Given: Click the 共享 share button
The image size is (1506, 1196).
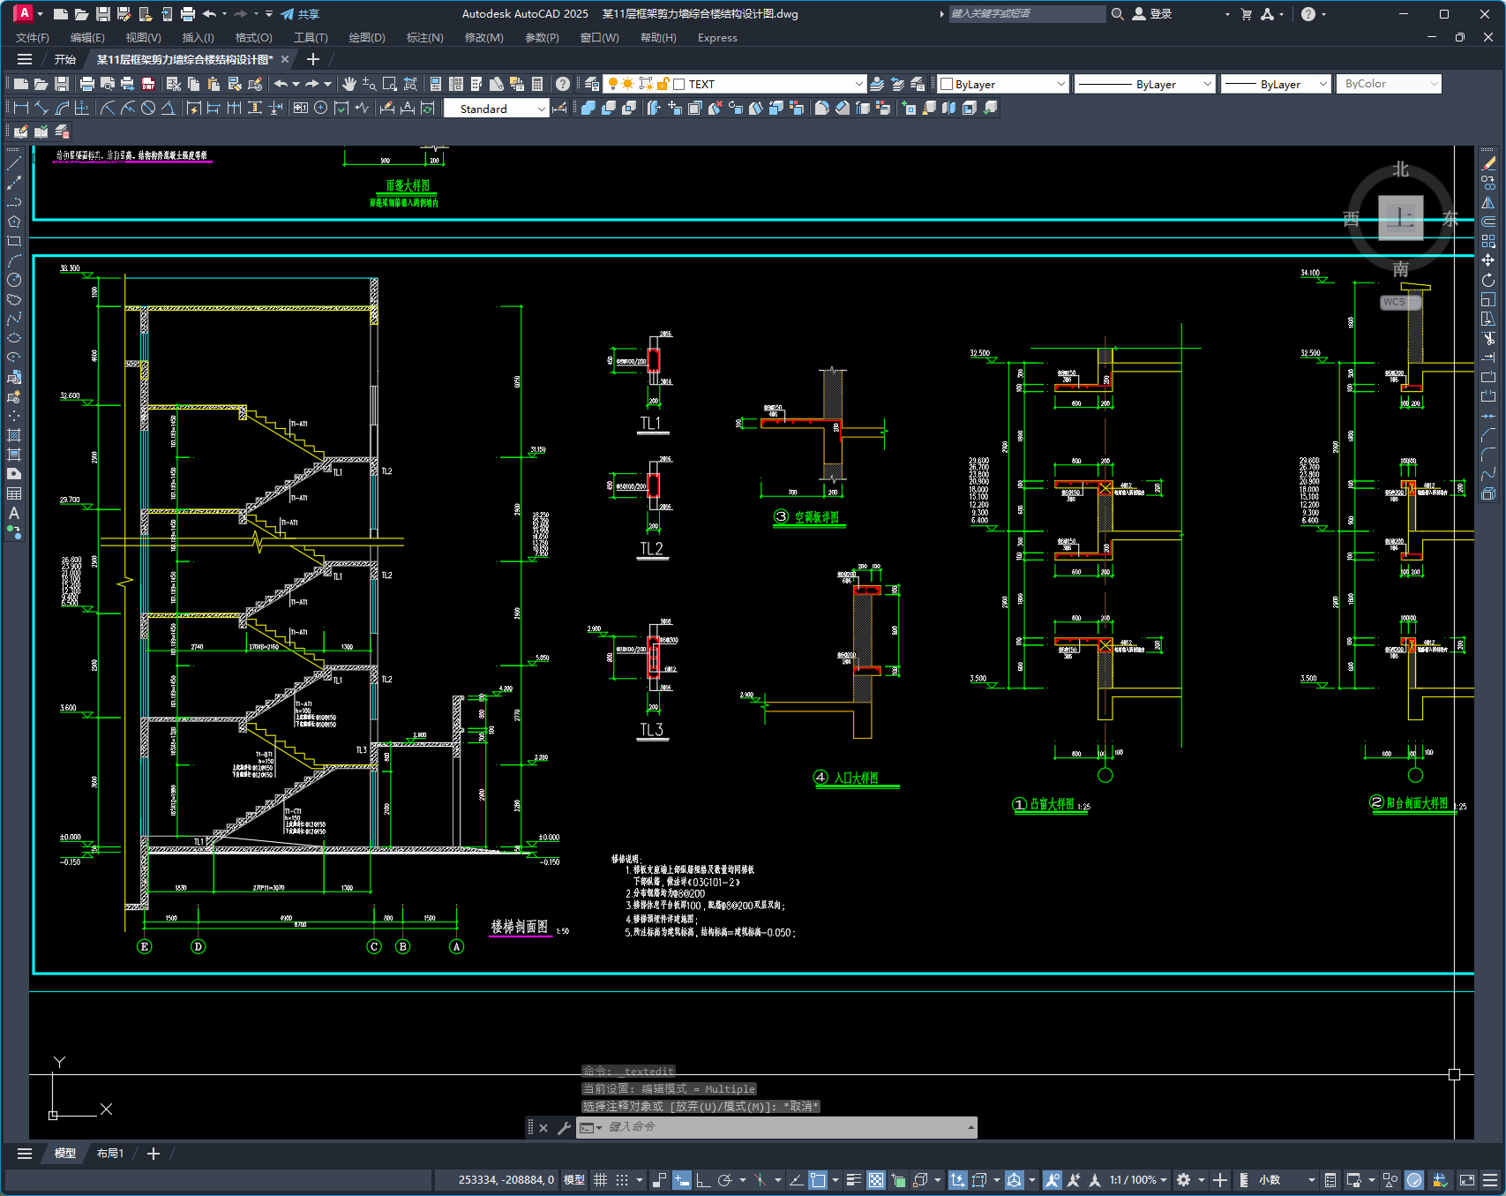Looking at the screenshot, I should [x=301, y=14].
